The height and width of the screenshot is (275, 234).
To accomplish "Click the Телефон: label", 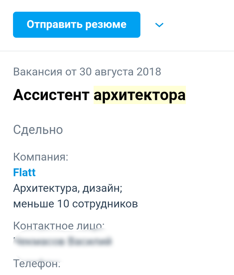I will tap(37, 264).
